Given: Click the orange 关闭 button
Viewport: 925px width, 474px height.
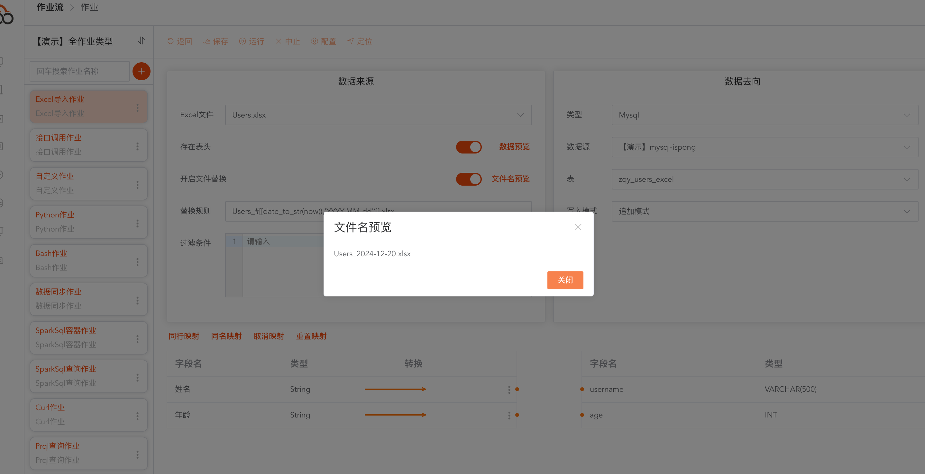Looking at the screenshot, I should [565, 280].
